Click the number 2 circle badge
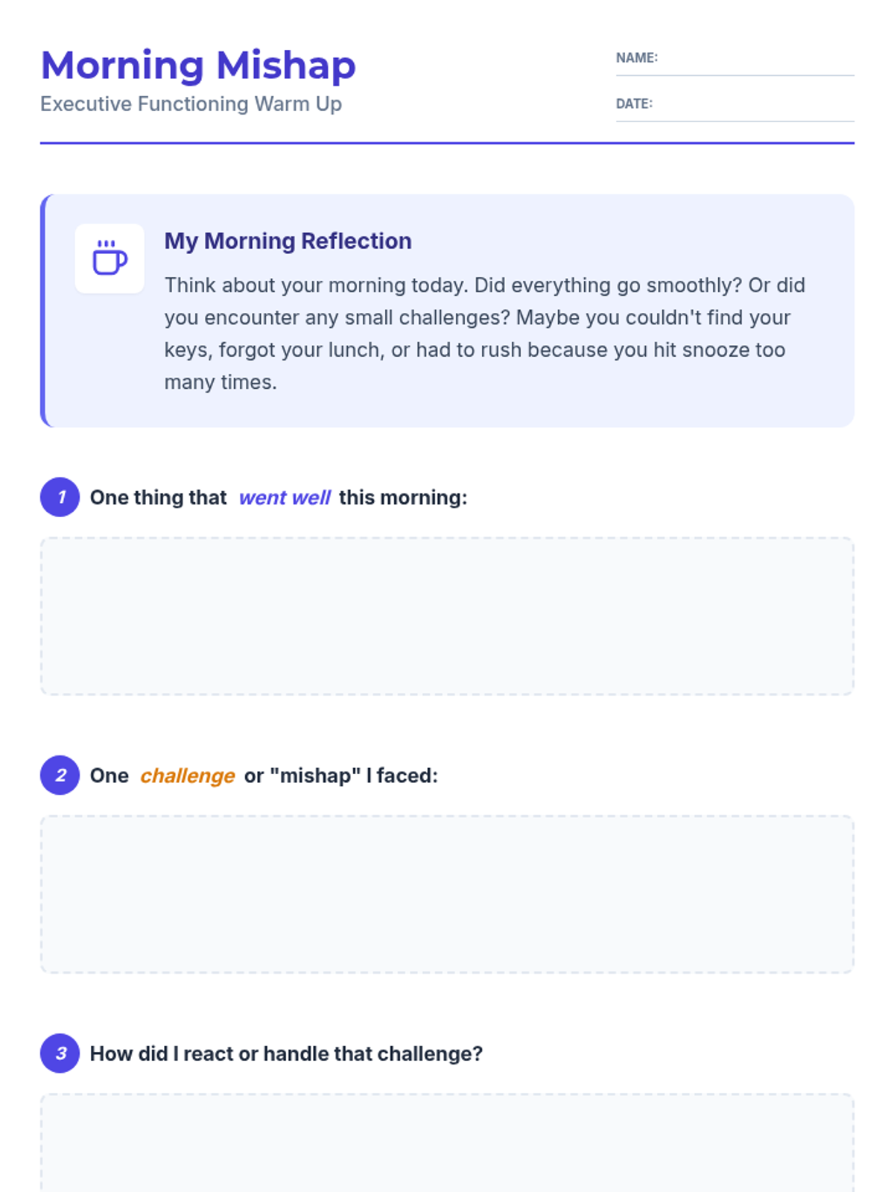 click(x=60, y=775)
